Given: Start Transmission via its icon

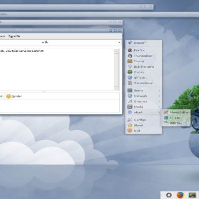Looking at the screenshot, I should [130, 83].
